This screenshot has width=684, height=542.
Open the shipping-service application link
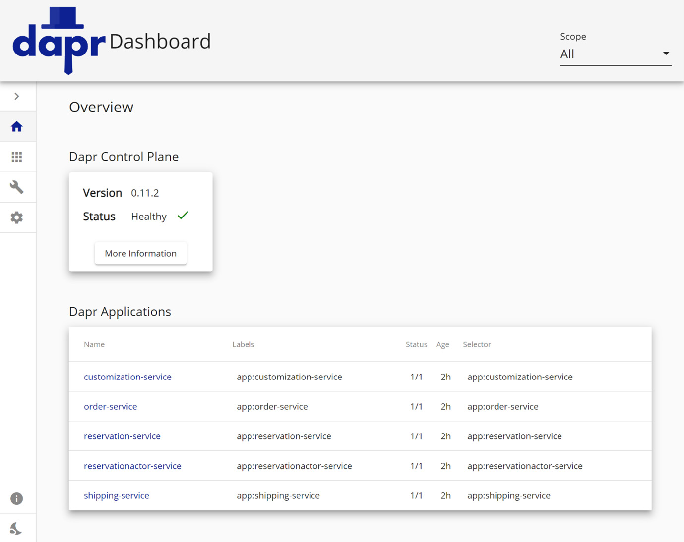click(117, 495)
